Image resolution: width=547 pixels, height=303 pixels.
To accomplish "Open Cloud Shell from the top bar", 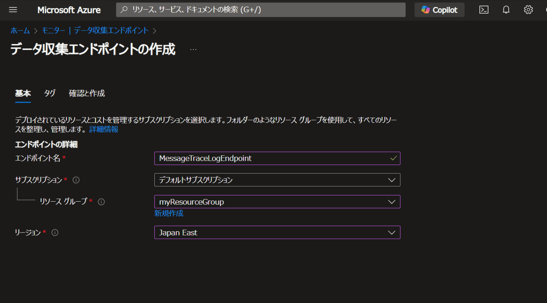I will click(484, 10).
